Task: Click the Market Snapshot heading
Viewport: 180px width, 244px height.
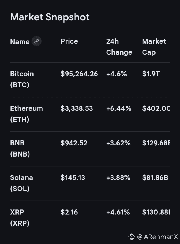Action: 50,17
